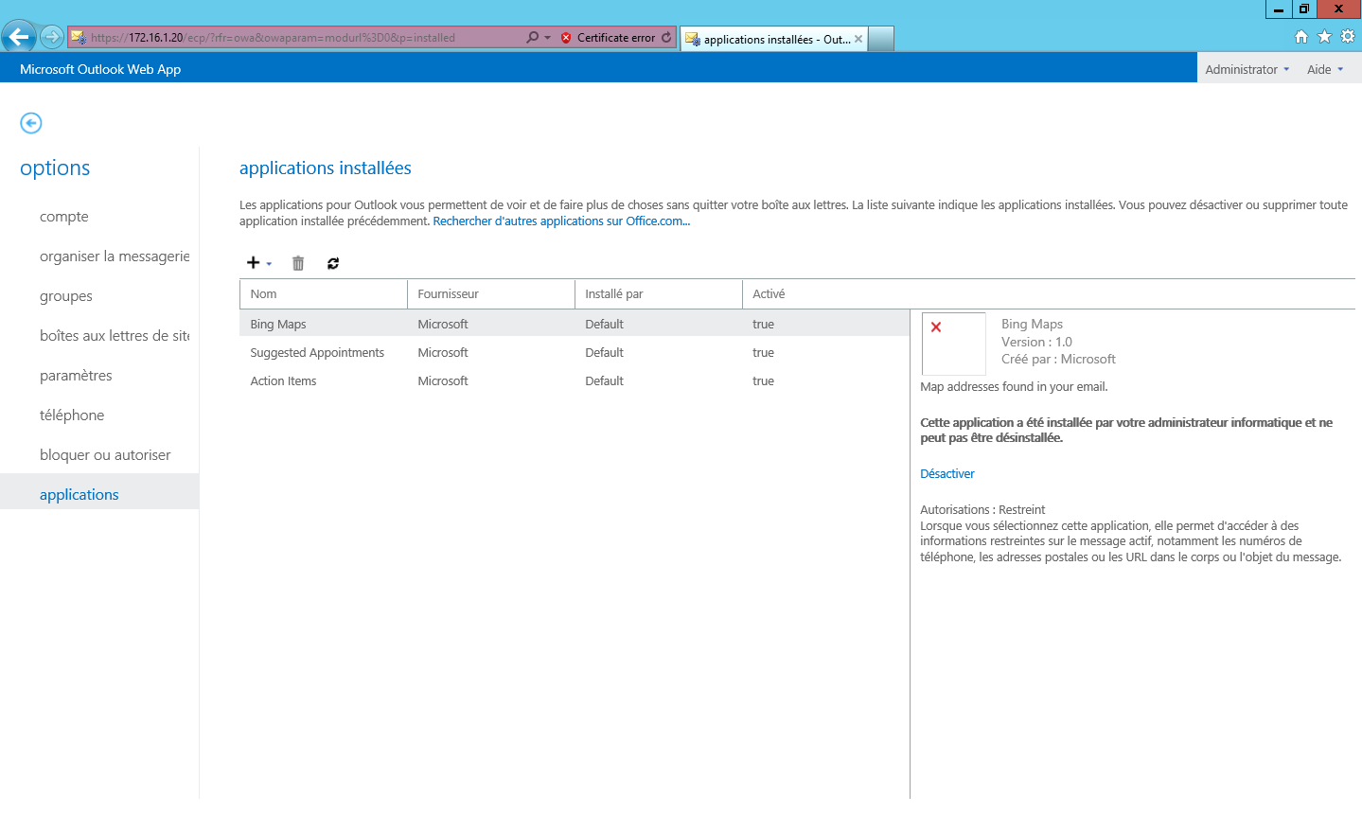The image size is (1362, 813).
Task: Select the 'Bing Maps' row
Action: 575,324
